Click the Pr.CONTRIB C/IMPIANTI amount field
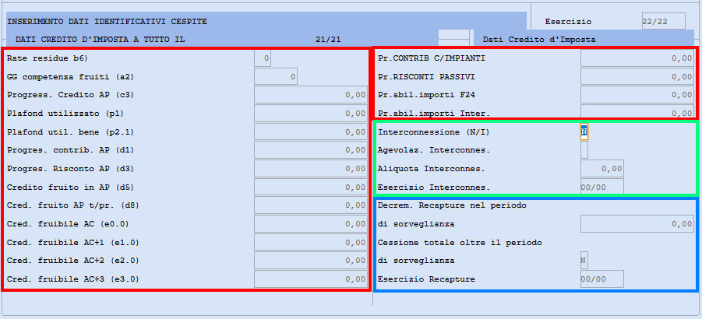This screenshot has height=319, width=702. pyautogui.click(x=637, y=58)
